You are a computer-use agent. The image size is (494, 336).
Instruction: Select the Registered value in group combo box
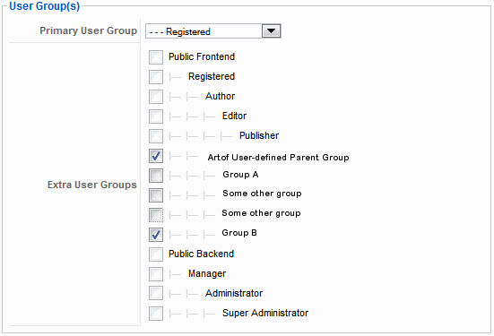pyautogui.click(x=213, y=31)
